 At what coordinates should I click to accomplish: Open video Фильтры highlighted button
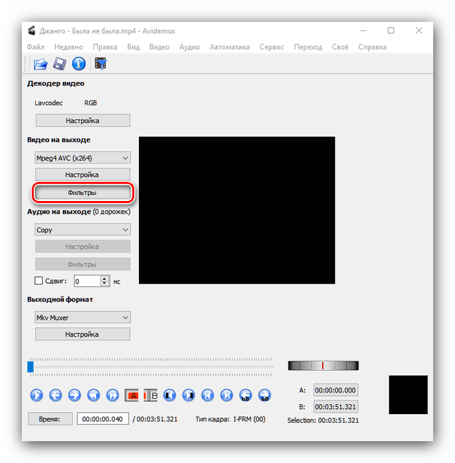pyautogui.click(x=83, y=193)
